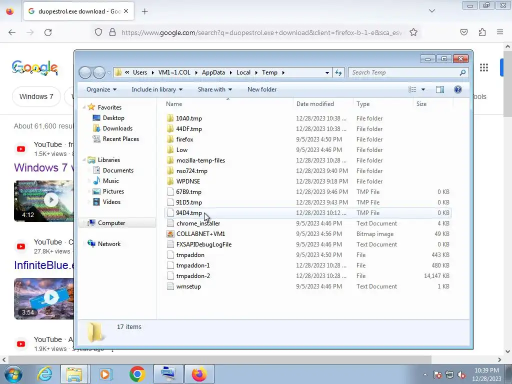This screenshot has width=512, height=384.
Task: Open a new Firefox tab
Action: pyautogui.click(x=144, y=11)
